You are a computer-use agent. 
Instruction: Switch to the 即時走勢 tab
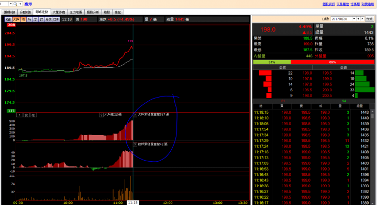42,12
